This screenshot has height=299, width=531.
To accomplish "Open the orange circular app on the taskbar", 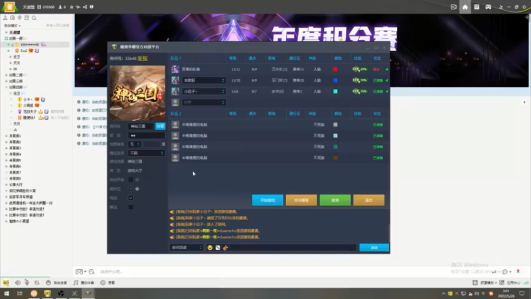I will 34,293.
